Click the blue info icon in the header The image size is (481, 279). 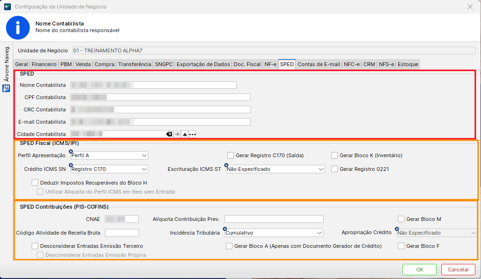[17, 27]
